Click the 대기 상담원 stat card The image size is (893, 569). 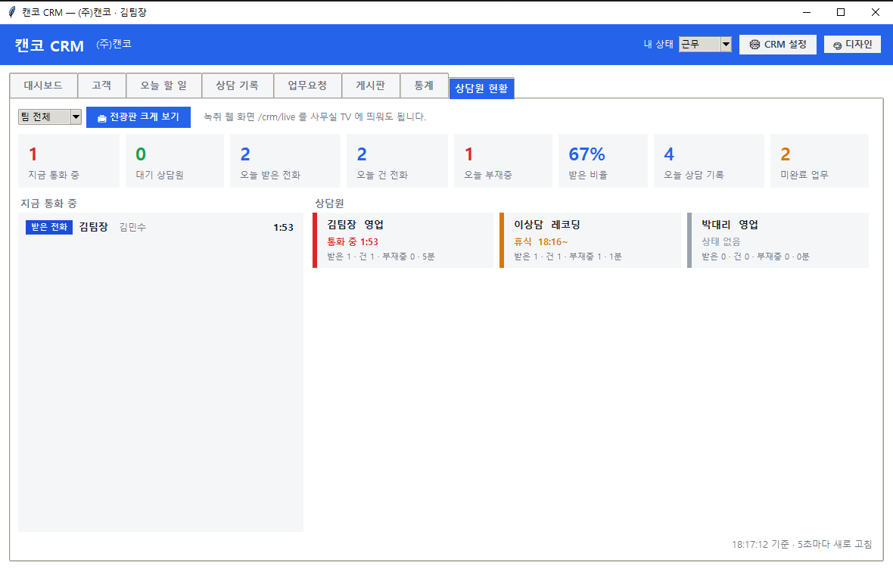tap(174, 160)
